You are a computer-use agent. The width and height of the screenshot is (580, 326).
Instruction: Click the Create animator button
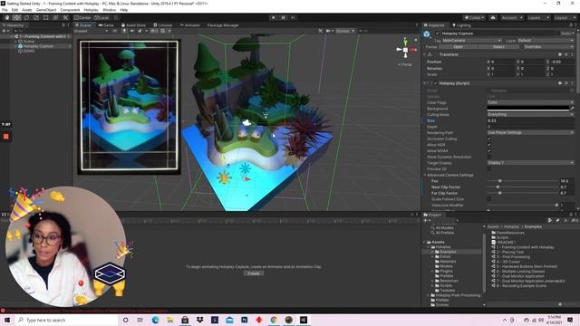click(254, 273)
